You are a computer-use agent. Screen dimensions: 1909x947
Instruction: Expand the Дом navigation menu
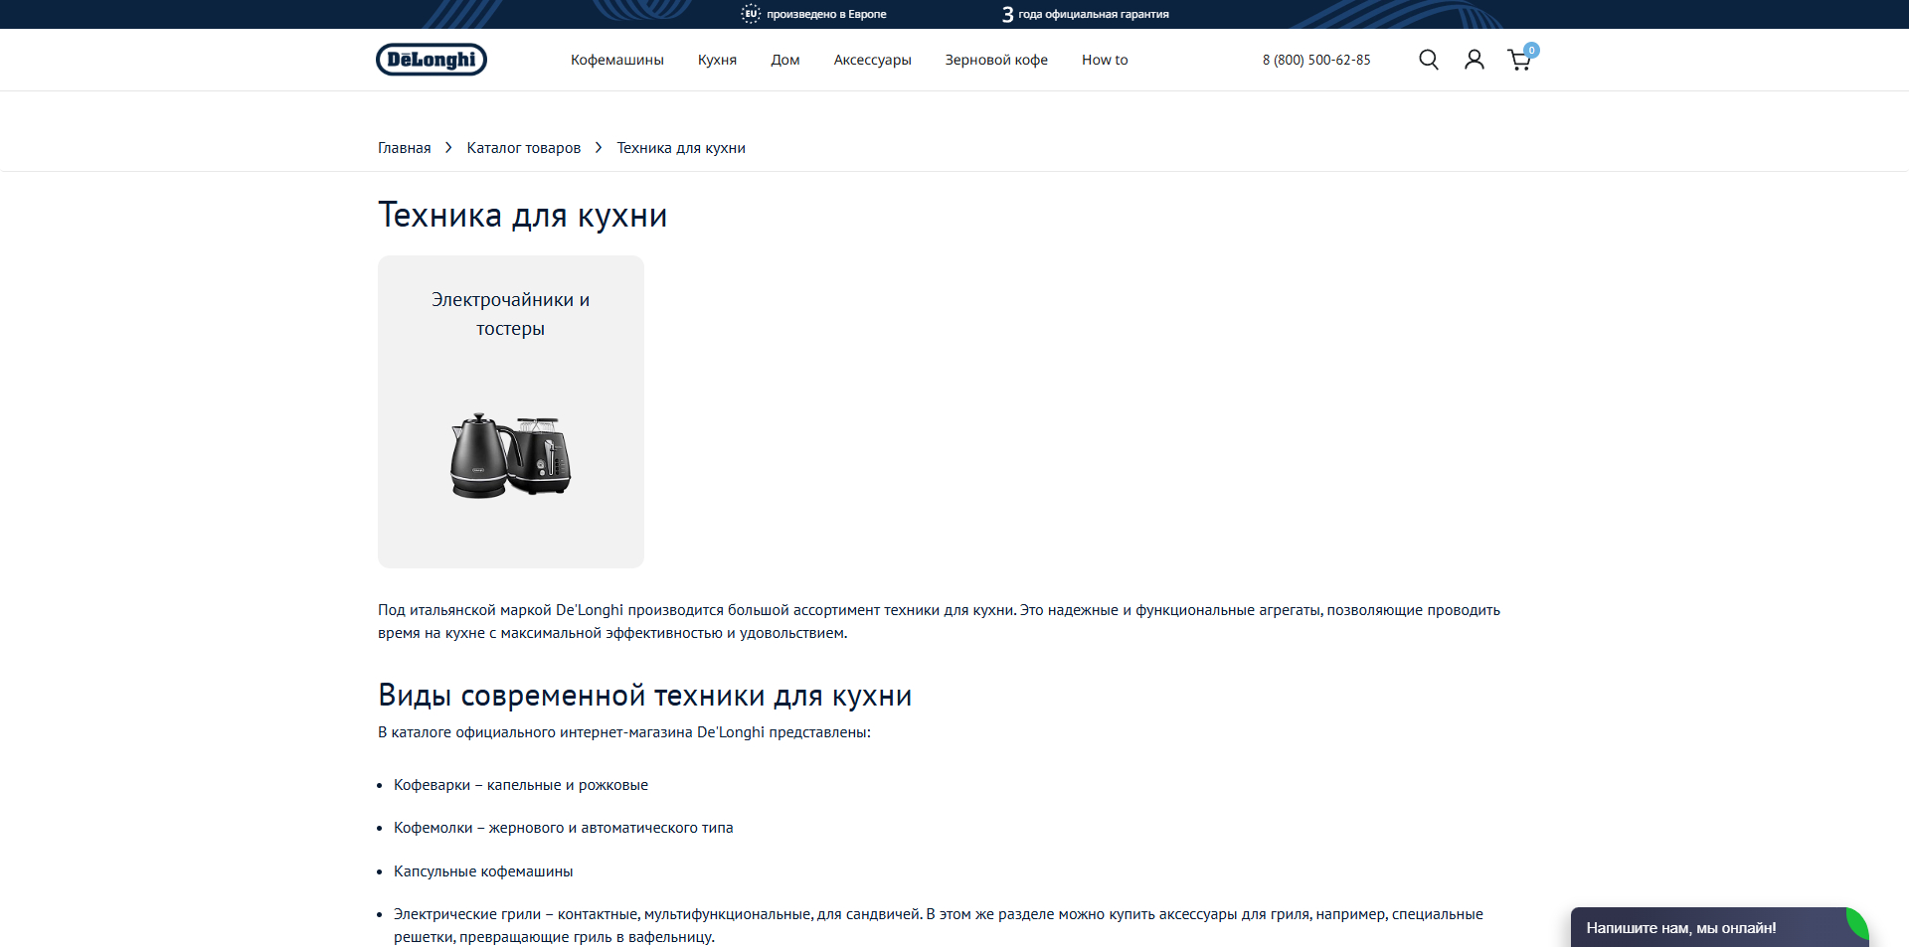point(784,60)
